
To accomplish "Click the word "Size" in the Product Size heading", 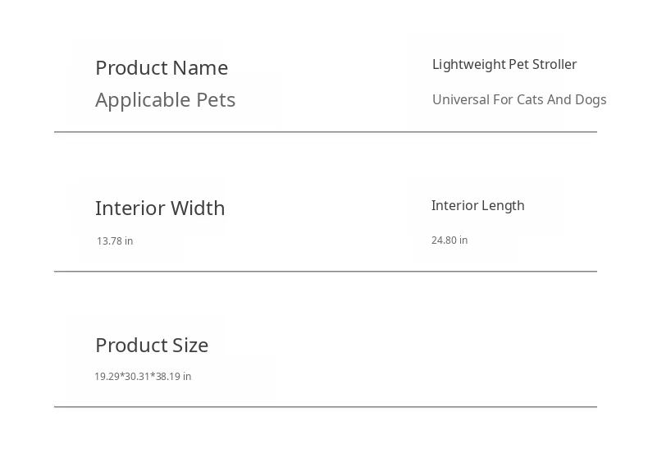I will click(190, 345).
